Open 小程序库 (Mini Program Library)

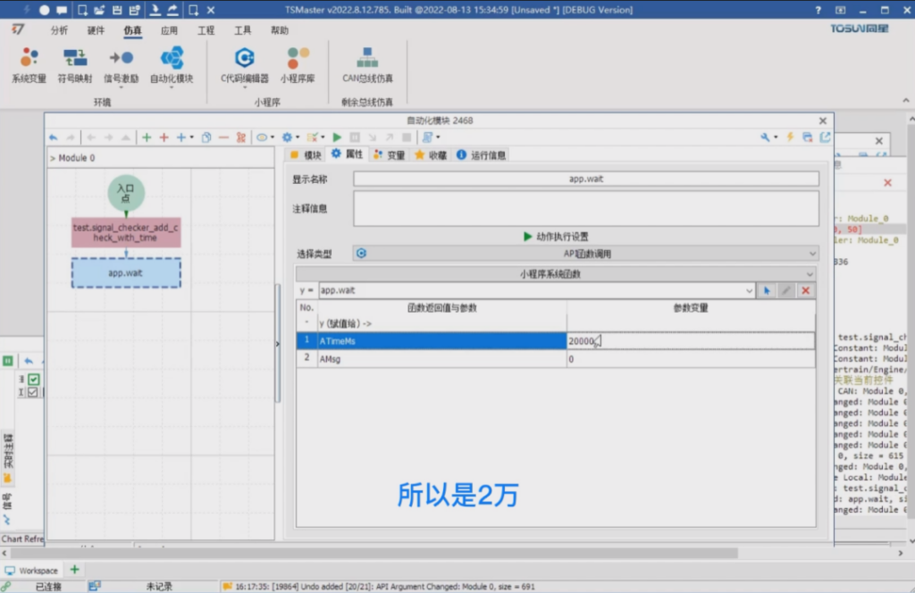298,65
